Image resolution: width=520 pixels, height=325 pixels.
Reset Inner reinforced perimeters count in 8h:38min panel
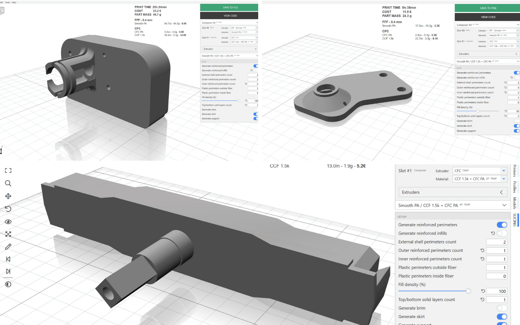pos(505,92)
